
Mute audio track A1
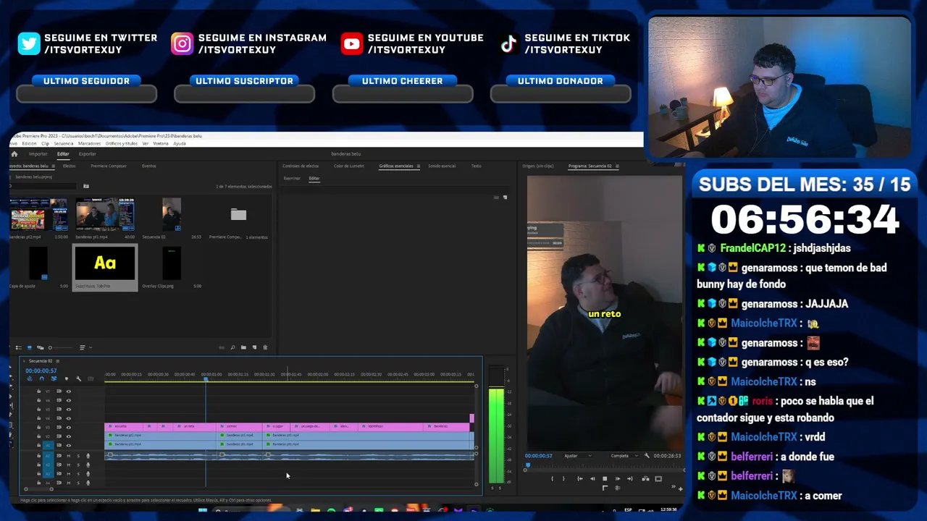tap(69, 456)
